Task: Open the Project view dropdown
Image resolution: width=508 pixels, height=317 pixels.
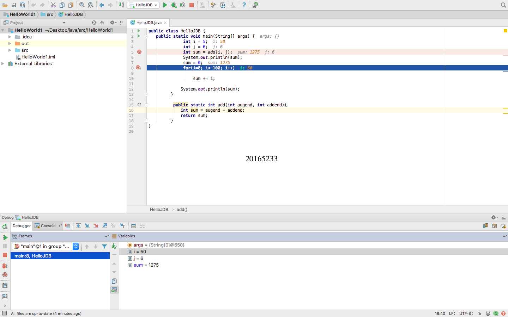Action: (x=64, y=23)
